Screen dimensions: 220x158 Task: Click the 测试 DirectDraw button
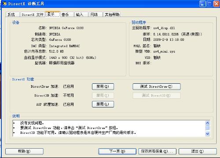[157, 86]
